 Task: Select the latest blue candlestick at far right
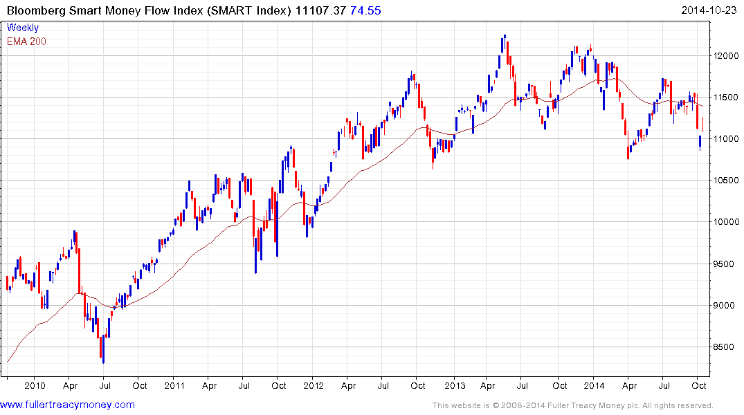700,142
